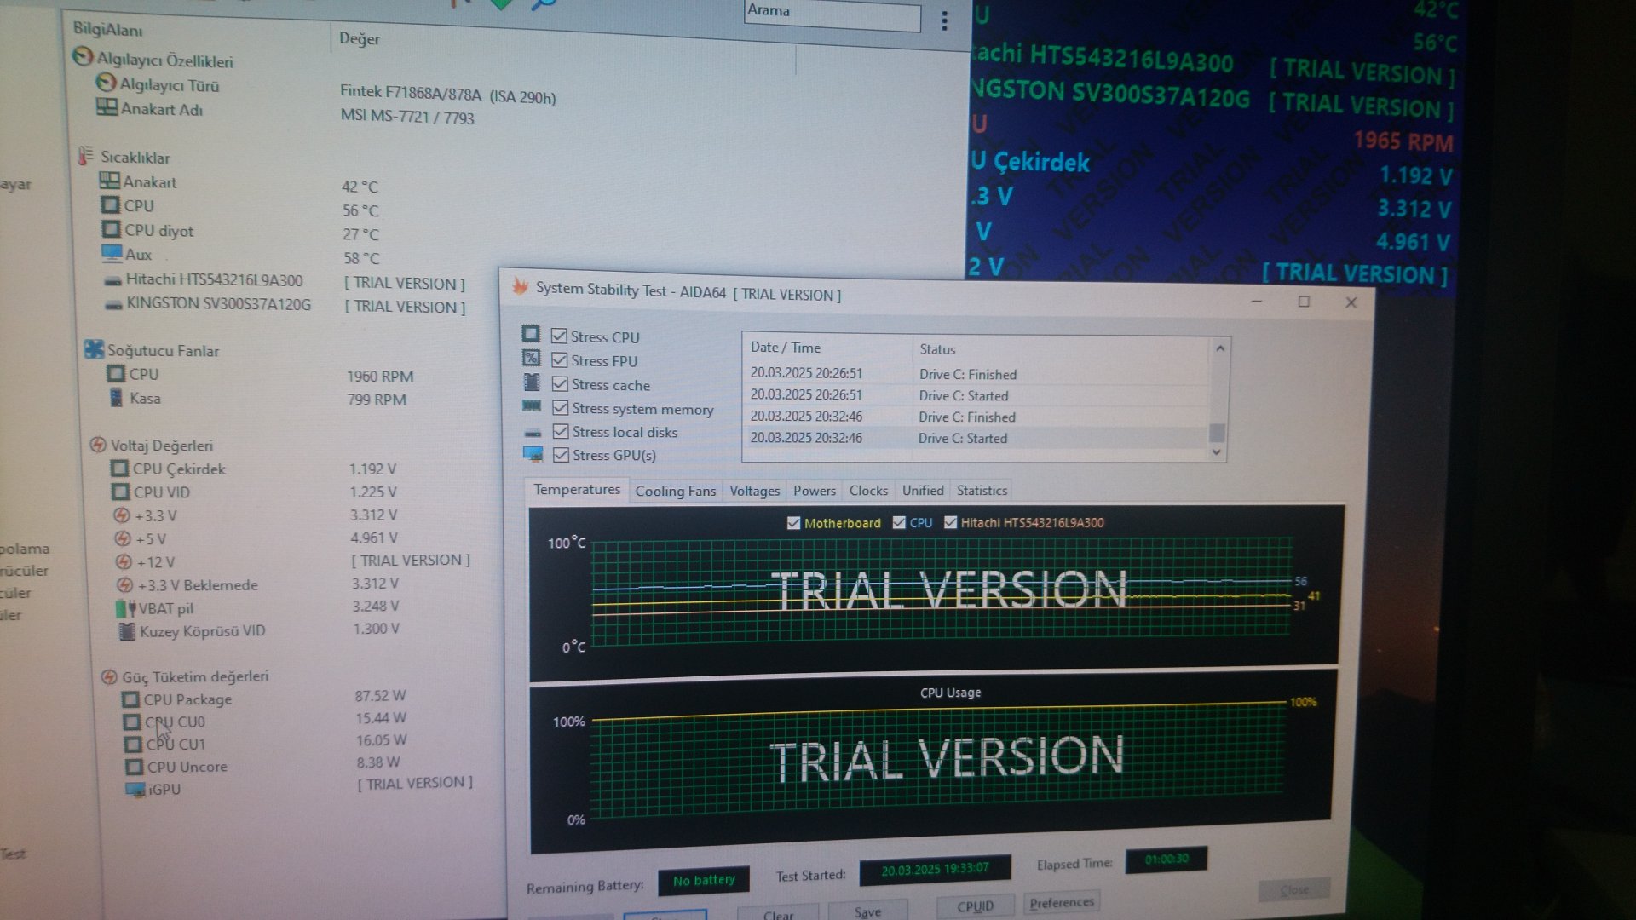Click the Sıcaklıklar thermometer icon

coord(85,156)
